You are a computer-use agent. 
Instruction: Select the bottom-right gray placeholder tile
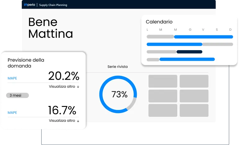pyautogui.click(x=194, y=110)
